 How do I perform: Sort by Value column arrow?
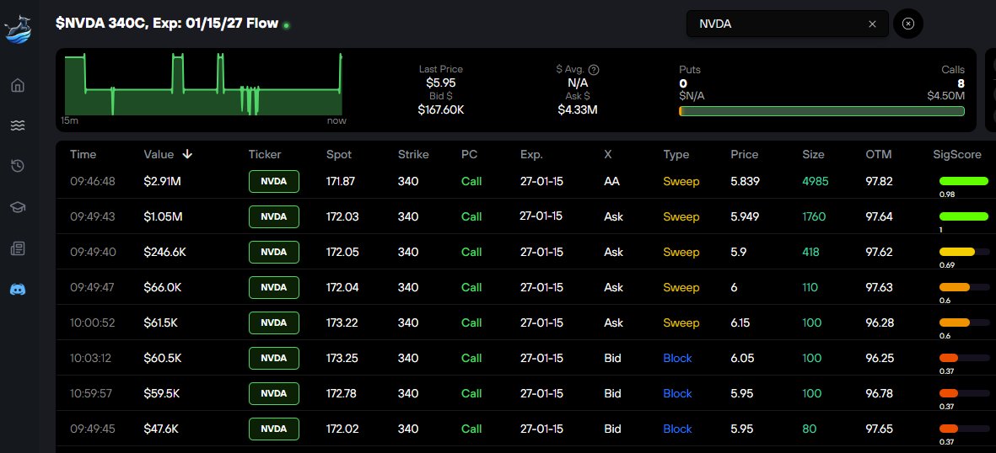(187, 154)
